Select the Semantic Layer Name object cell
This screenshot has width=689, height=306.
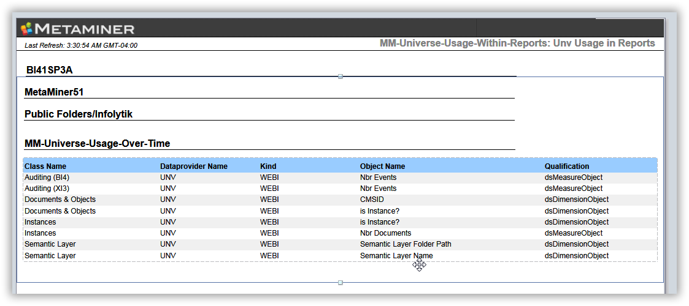click(396, 256)
